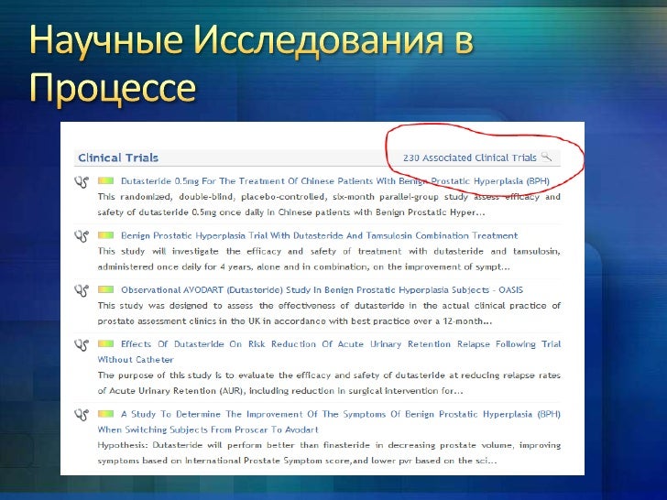
Task: Click the magnifier icon beside Associated Clinical Trials
Action: [x=547, y=157]
